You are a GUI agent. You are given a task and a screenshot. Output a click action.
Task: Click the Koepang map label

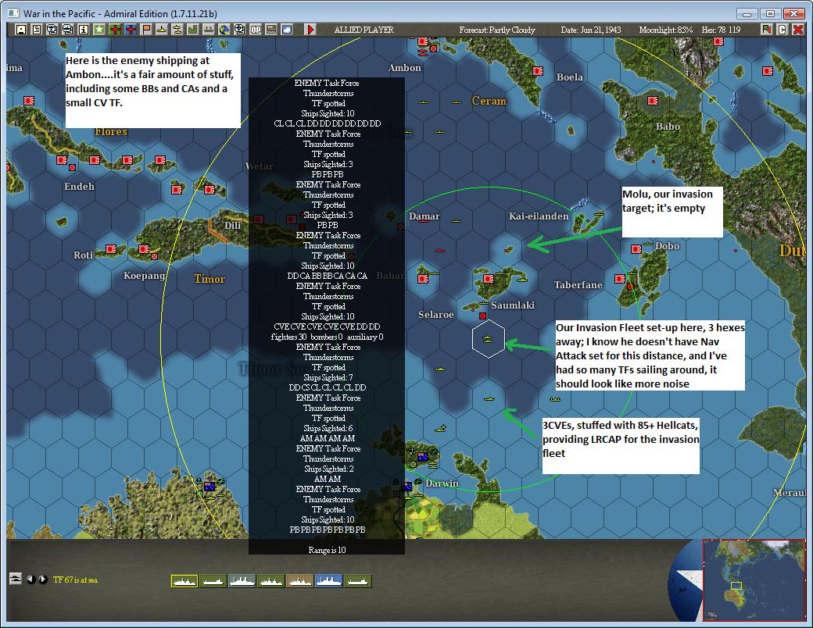point(144,276)
